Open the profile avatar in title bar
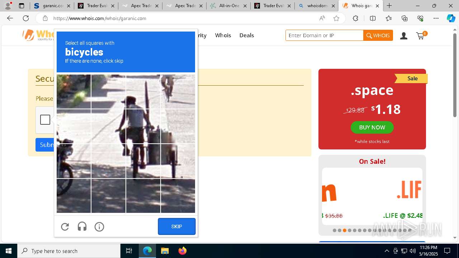Image resolution: width=459 pixels, height=258 pixels. 8,6
